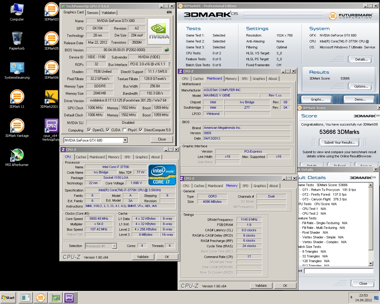The height and width of the screenshot is (304, 380).
Task: Switch to About tab in Mainboard CPU-Z window
Action: coord(273,79)
